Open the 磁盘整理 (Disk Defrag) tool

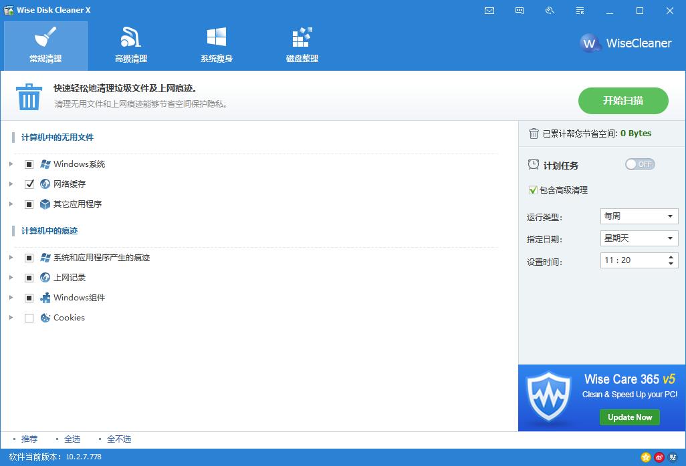[301, 45]
